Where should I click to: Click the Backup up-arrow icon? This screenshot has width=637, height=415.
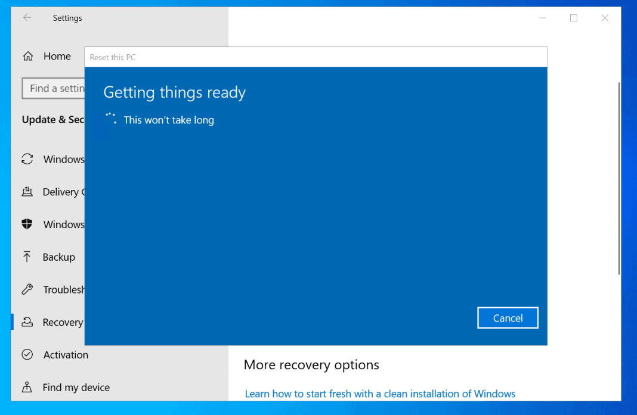tap(27, 257)
